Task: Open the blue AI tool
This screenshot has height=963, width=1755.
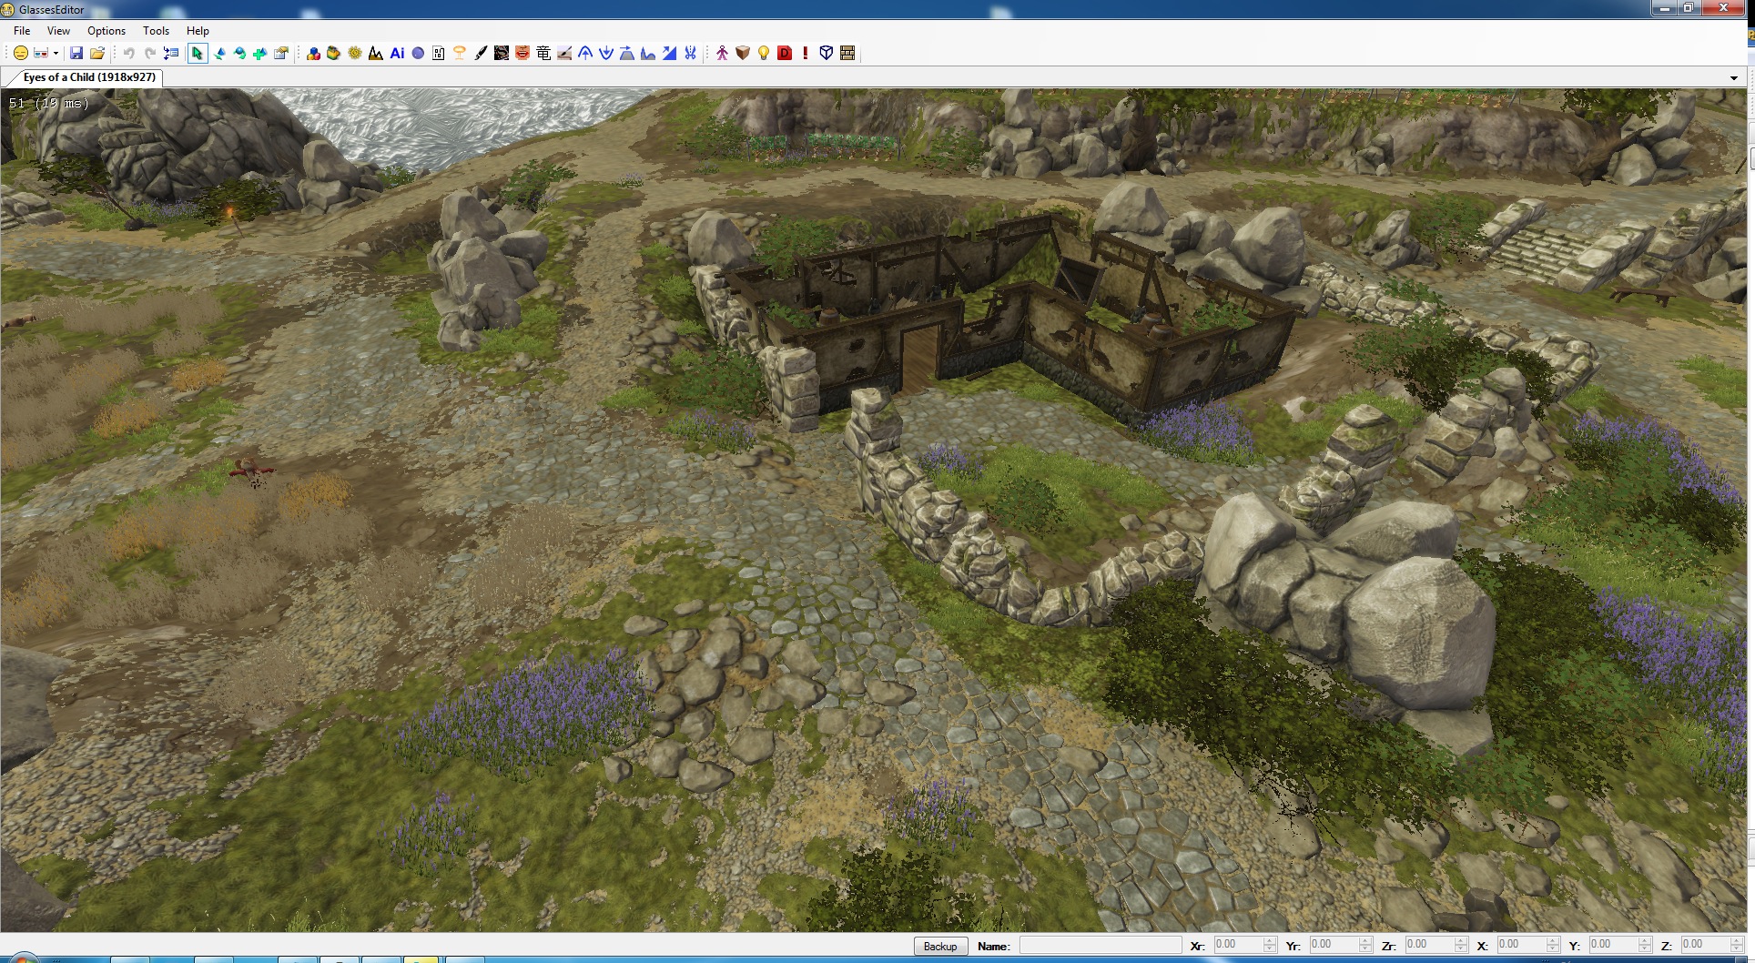Action: pos(397,54)
